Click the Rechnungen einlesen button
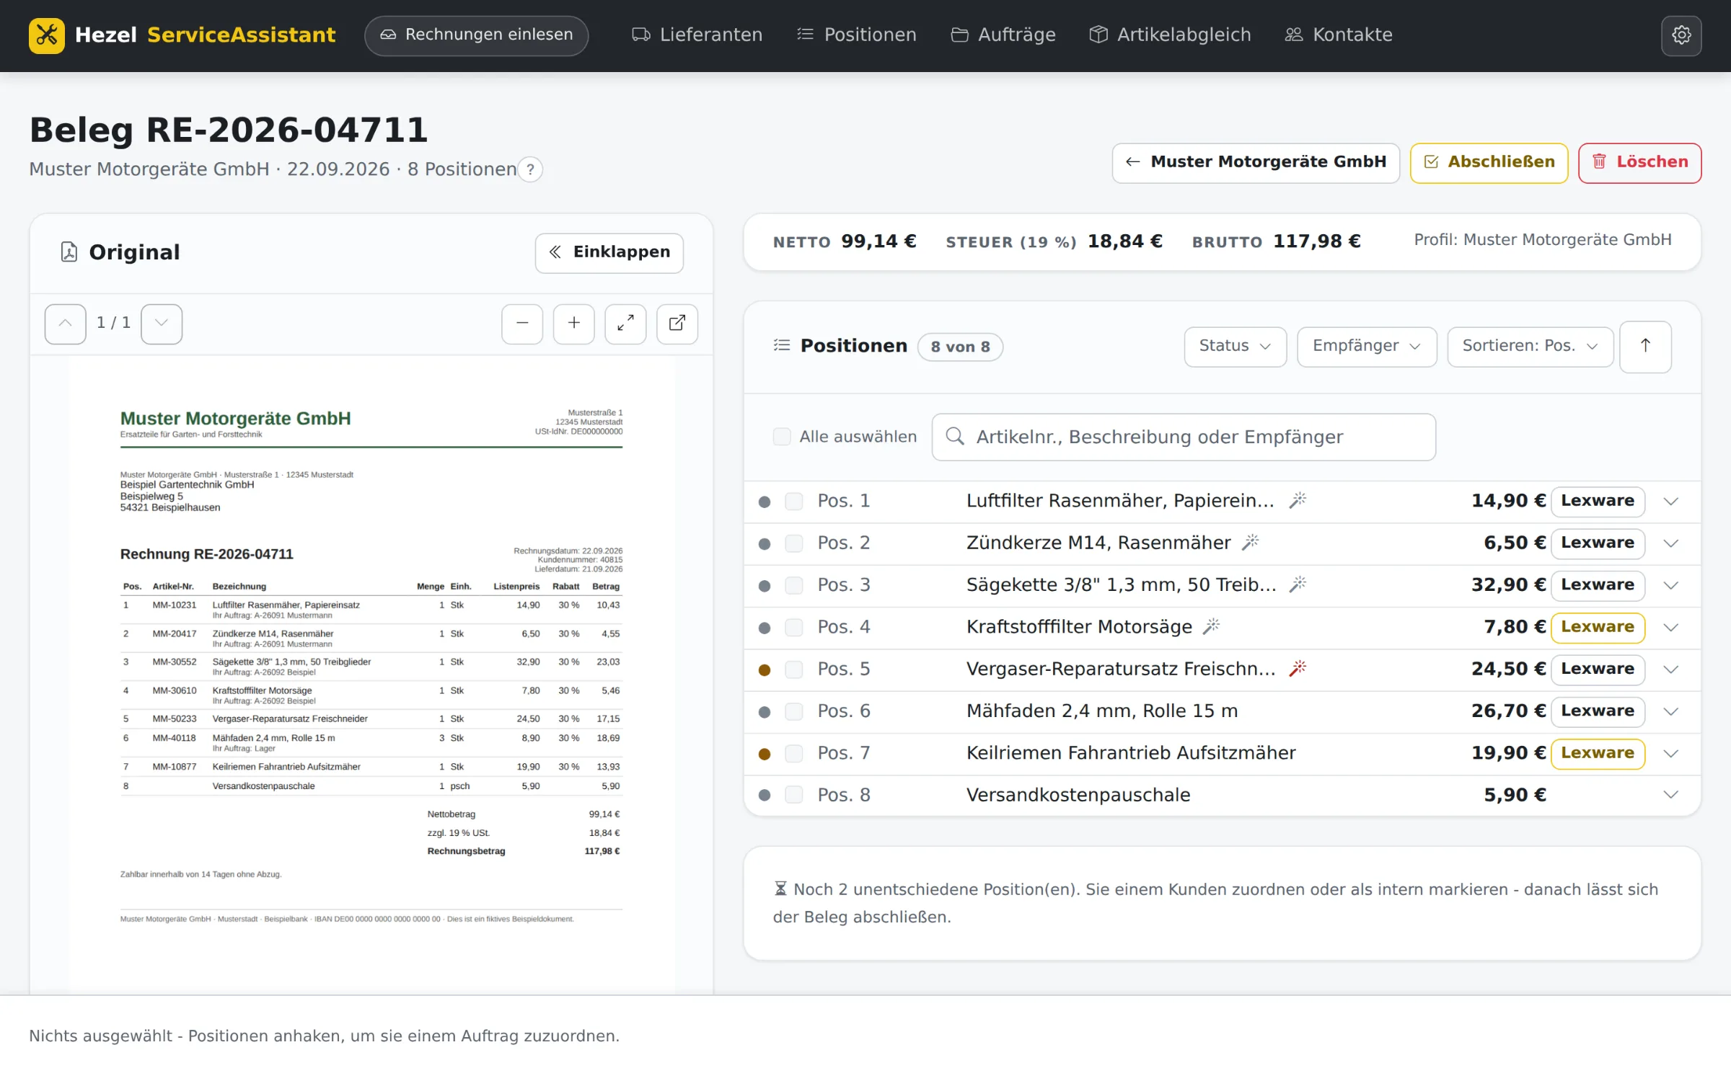The width and height of the screenshot is (1731, 1081). pyautogui.click(x=477, y=35)
